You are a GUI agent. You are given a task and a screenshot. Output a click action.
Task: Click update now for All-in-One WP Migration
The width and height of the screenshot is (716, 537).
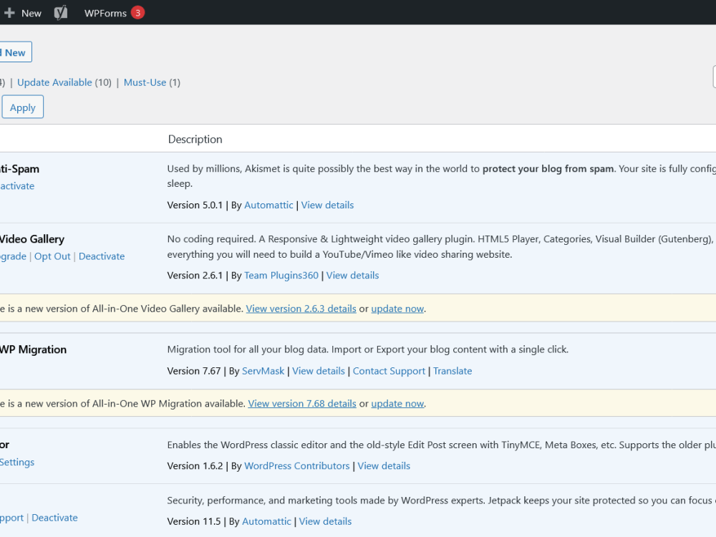[397, 404]
